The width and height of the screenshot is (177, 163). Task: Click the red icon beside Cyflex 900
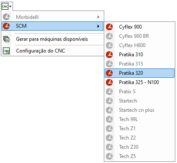tap(109, 27)
